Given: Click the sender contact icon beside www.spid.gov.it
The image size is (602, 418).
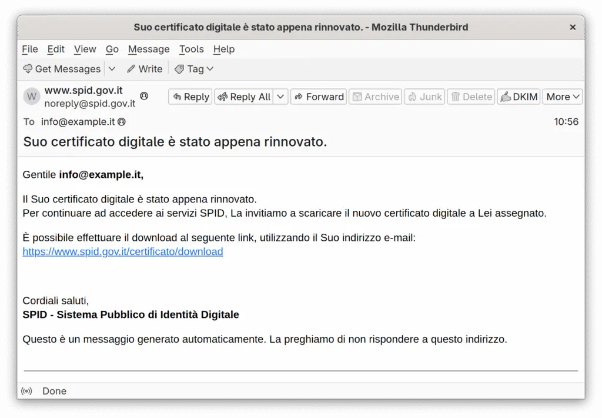Looking at the screenshot, I should coord(144,96).
